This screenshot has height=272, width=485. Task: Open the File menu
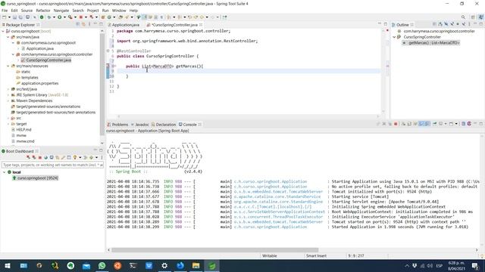[5, 11]
